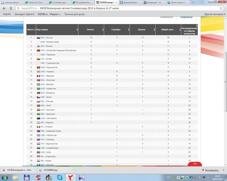Click the Yandex 'Я' home button
Viewport: 227px width, 181px height.
point(10,8)
